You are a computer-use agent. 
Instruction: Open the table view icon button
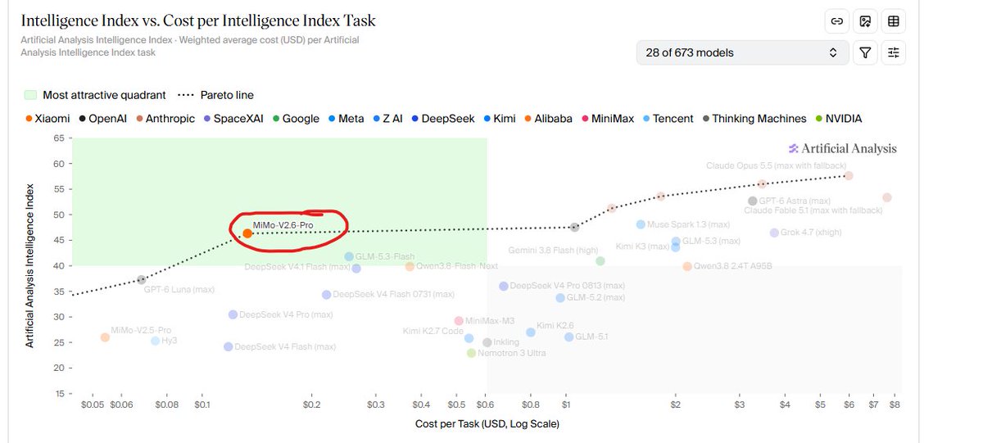894,21
